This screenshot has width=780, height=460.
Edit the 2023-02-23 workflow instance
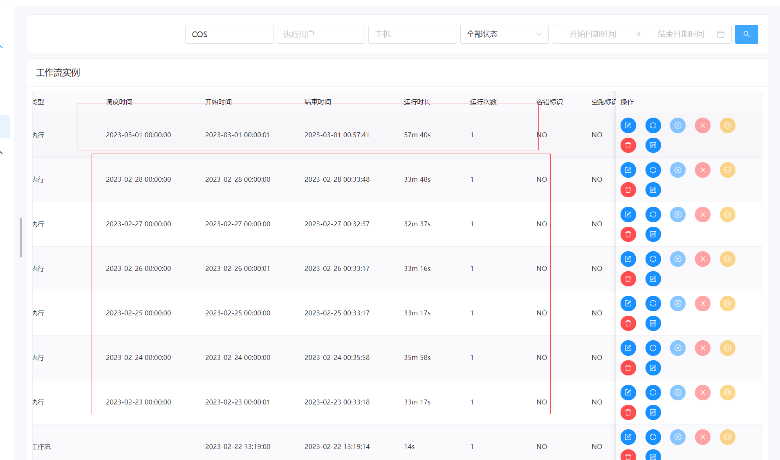pyautogui.click(x=628, y=393)
